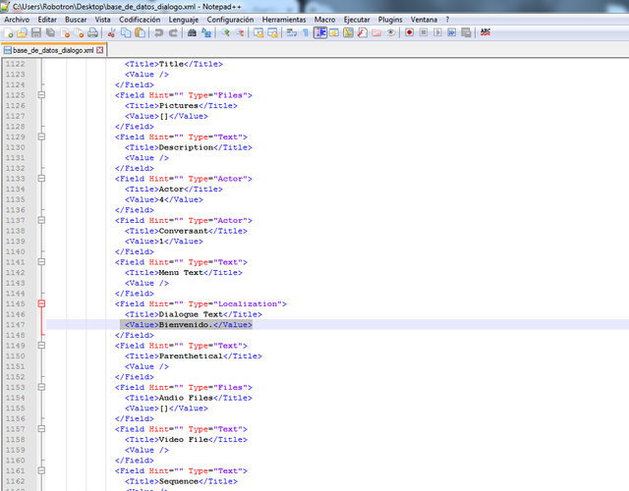Open the Buscar menu
This screenshot has width=629, height=491.
76,20
